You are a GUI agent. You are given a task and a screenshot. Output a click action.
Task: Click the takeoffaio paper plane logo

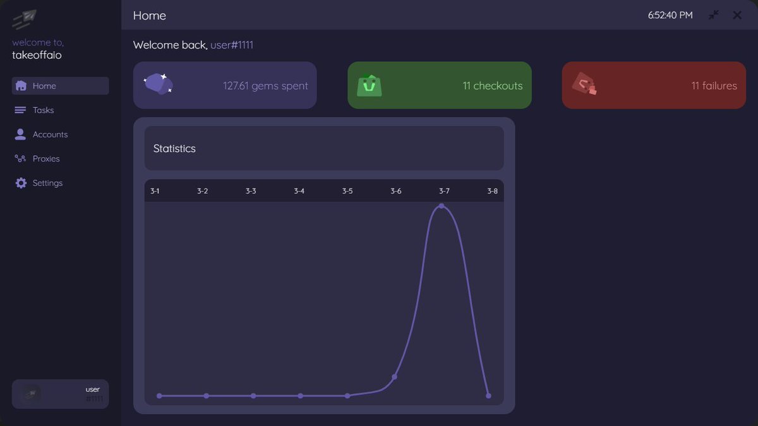click(x=24, y=20)
